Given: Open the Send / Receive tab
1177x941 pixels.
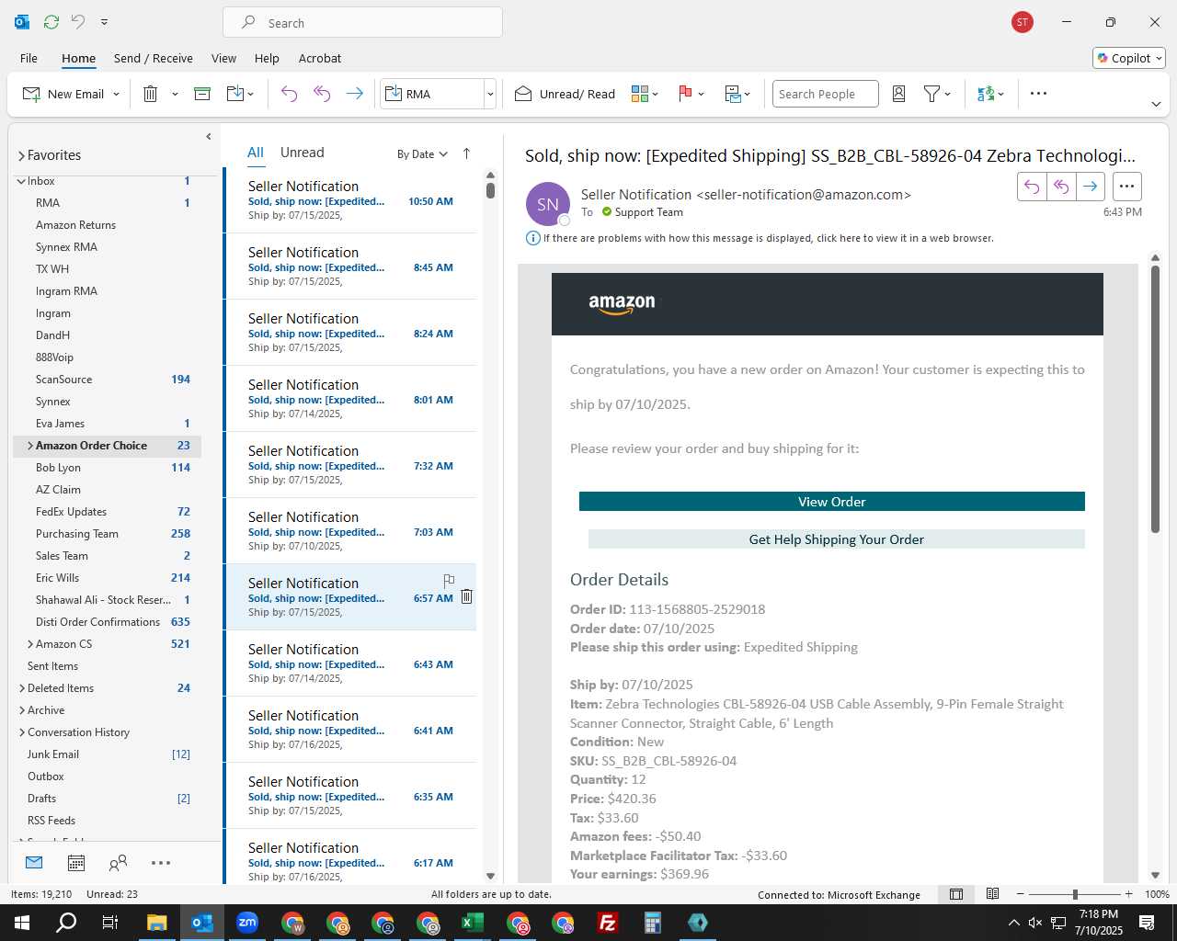Looking at the screenshot, I should point(154,58).
